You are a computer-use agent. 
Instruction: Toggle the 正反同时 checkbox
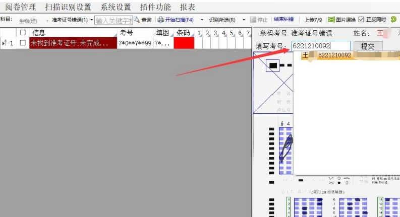[361, 19]
